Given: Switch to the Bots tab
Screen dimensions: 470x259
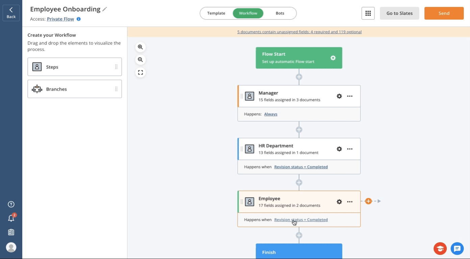Looking at the screenshot, I should coord(280,13).
